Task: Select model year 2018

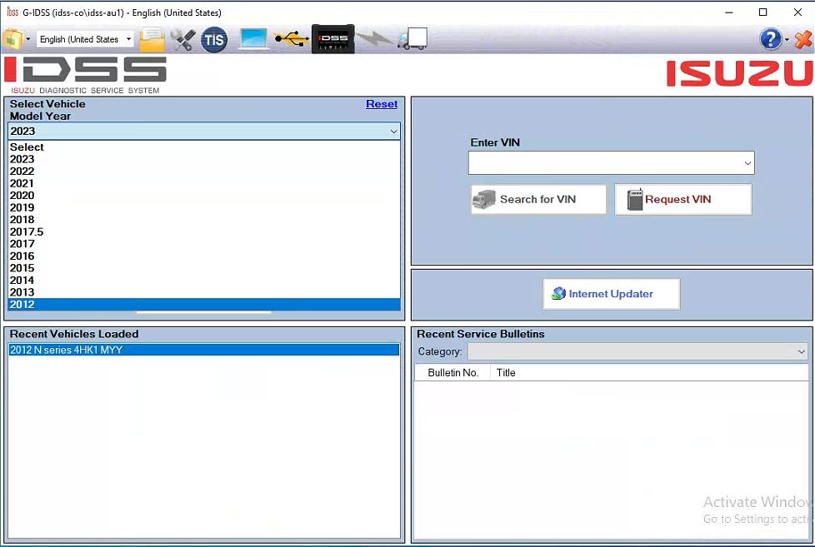Action: (x=204, y=219)
